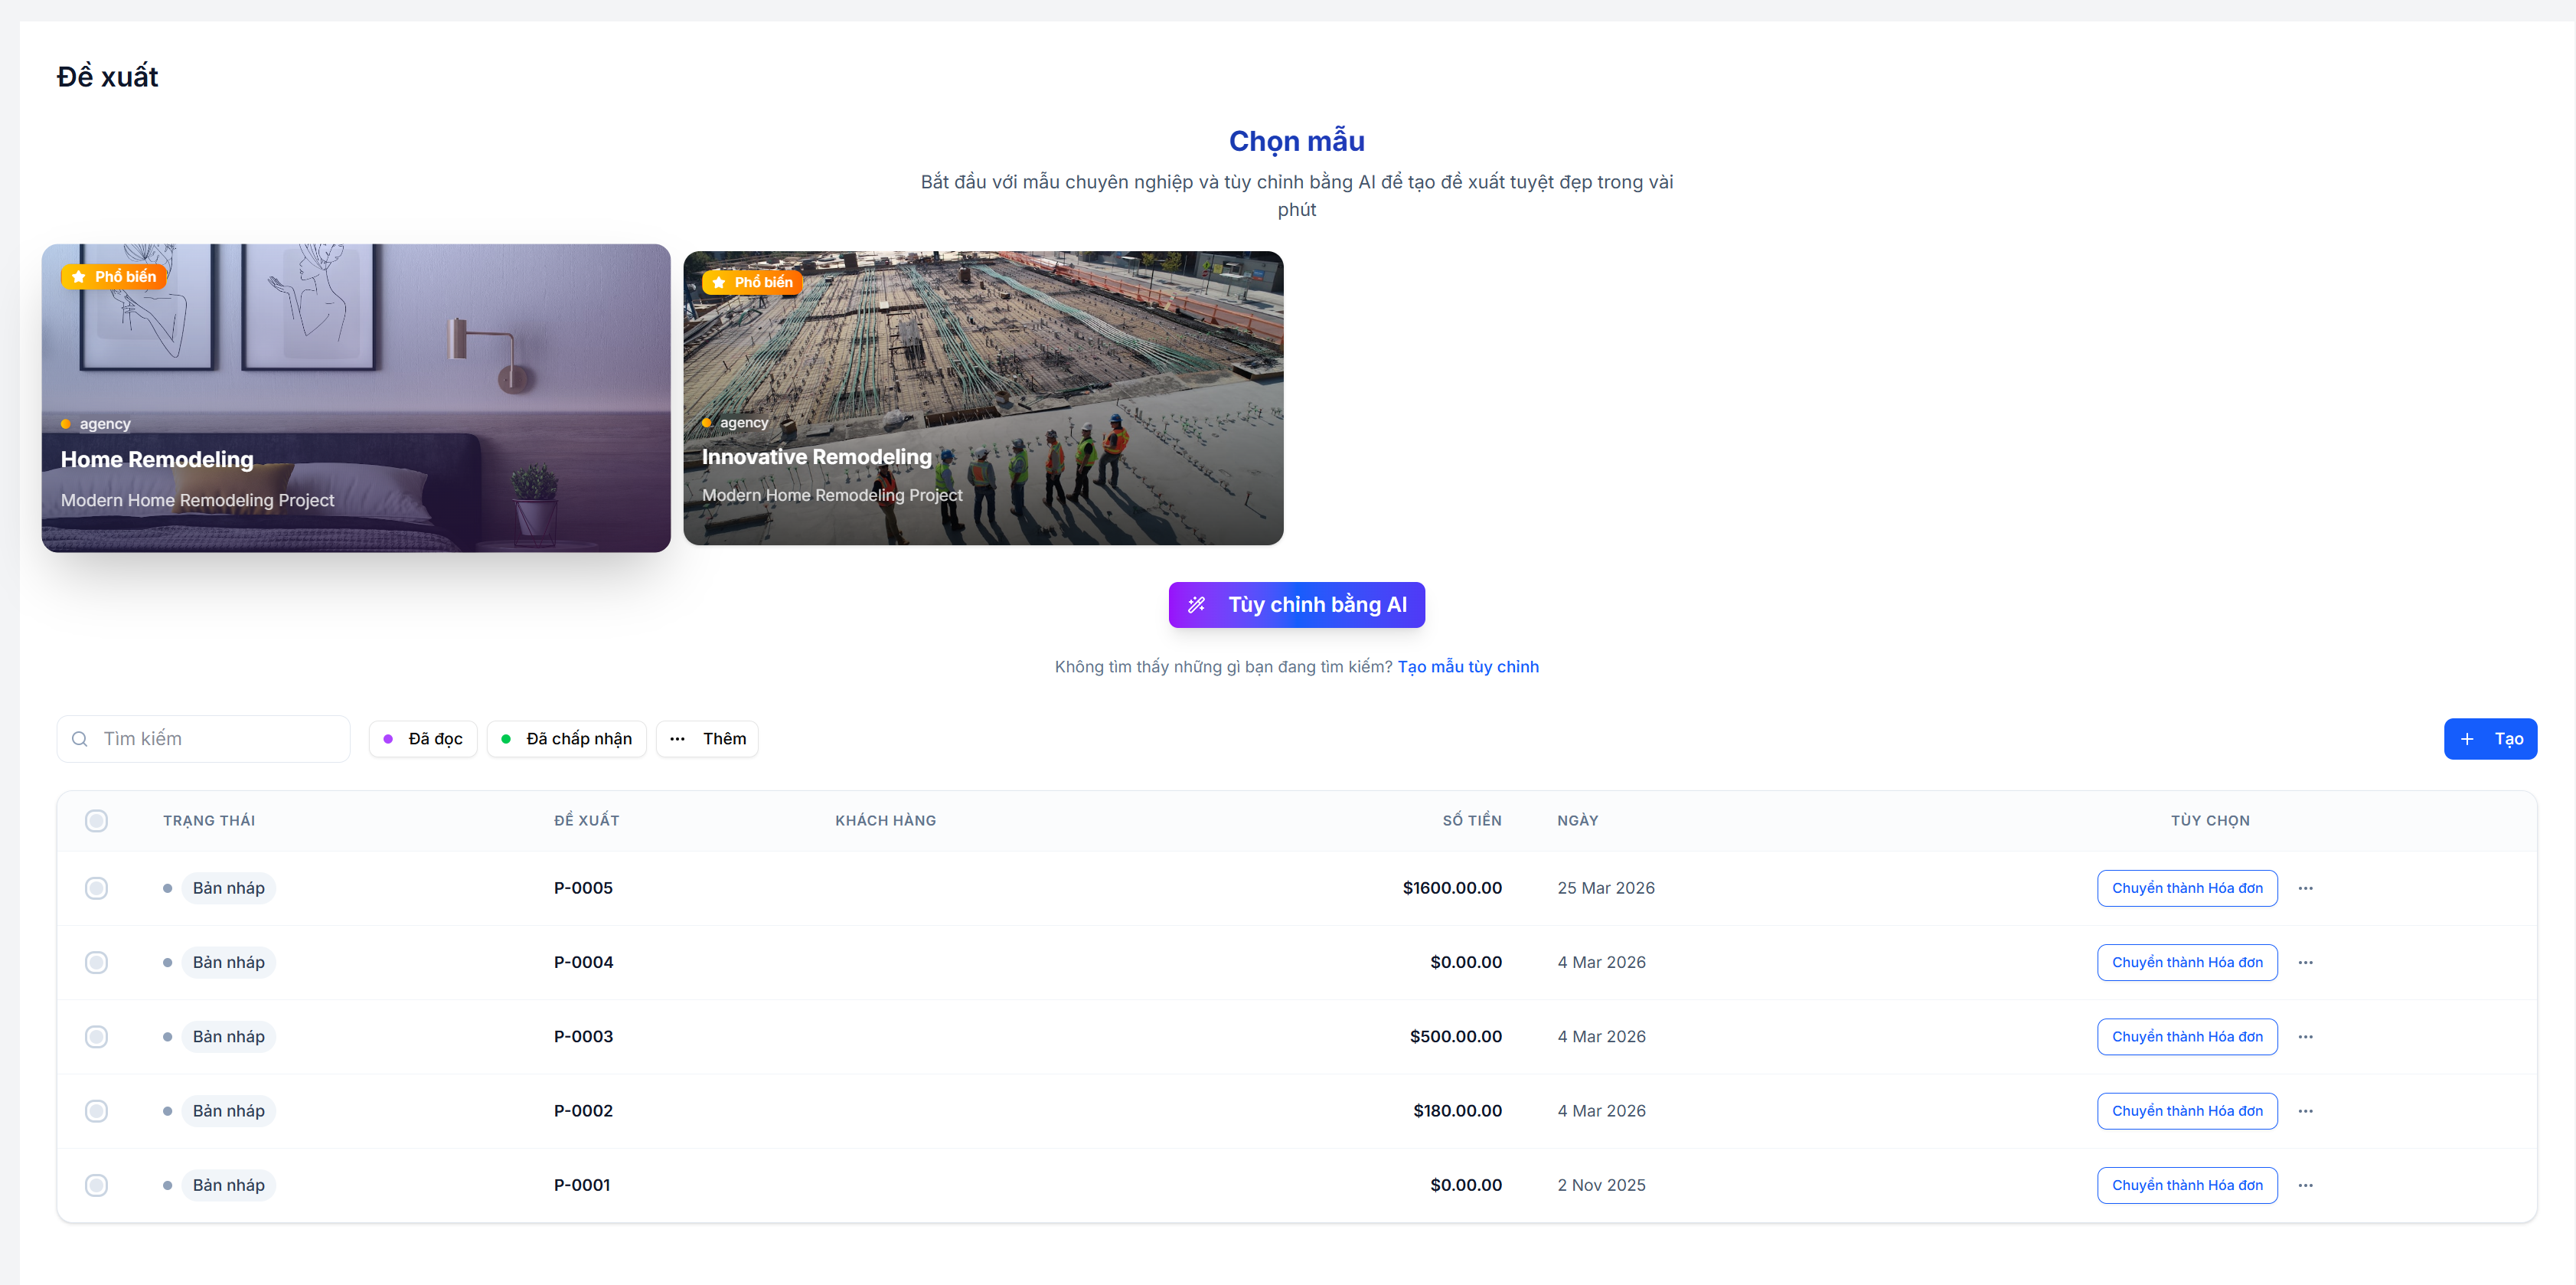Image resolution: width=2576 pixels, height=1285 pixels.
Task: Focus the Tìm kiếm search field
Action: (x=203, y=739)
